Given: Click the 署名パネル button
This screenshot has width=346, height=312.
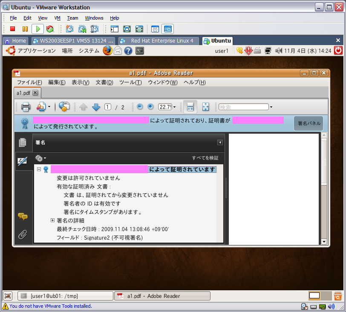Looking at the screenshot, I should point(309,123).
